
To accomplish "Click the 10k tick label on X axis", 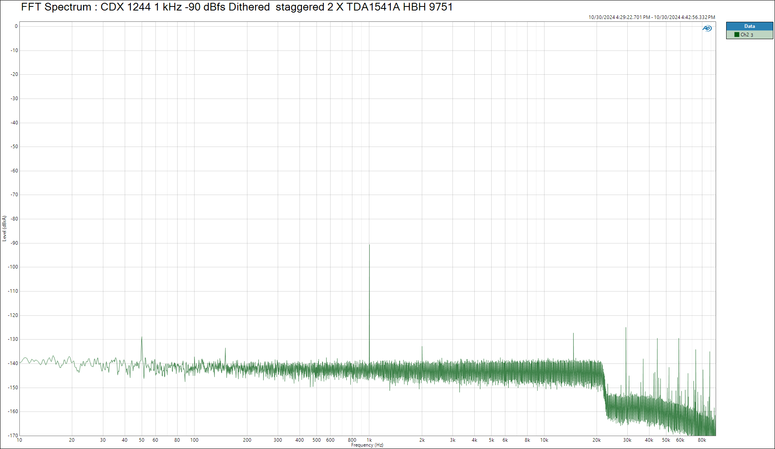I will point(544,440).
